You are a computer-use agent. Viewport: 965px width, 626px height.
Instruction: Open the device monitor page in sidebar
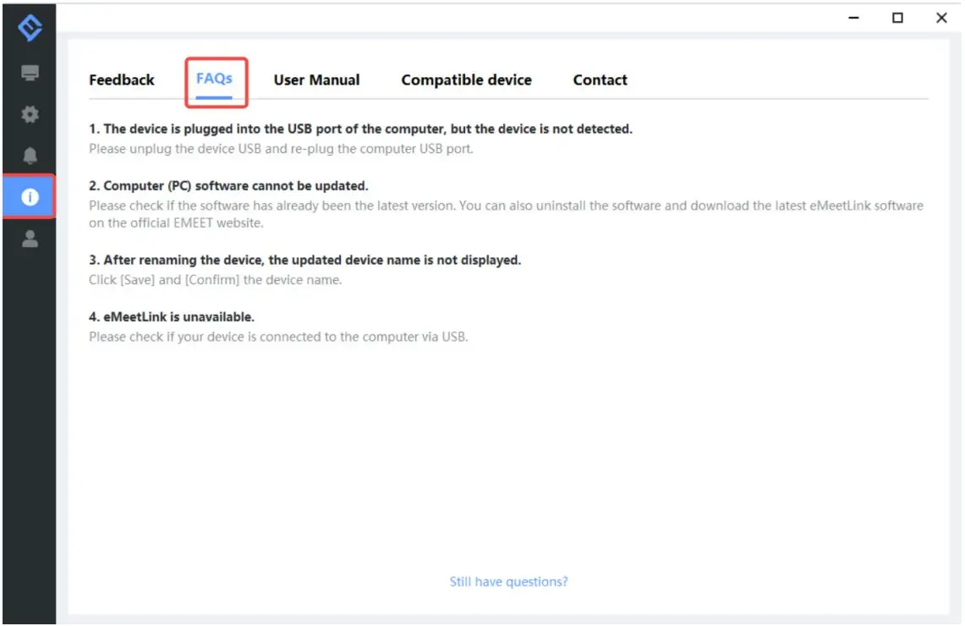tap(30, 74)
